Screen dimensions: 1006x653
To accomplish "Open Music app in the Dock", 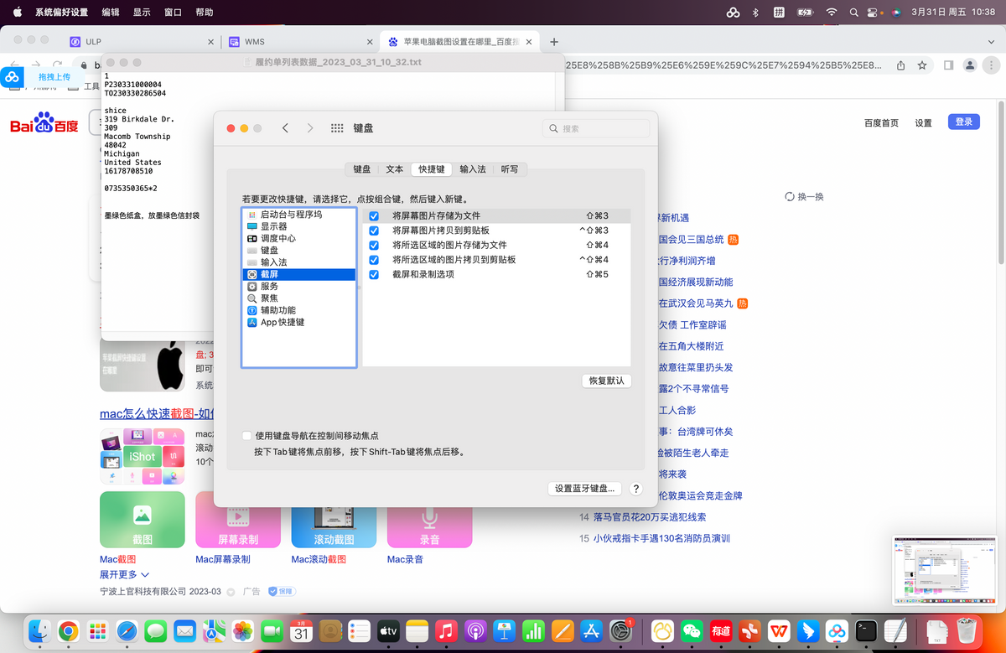I will (446, 631).
